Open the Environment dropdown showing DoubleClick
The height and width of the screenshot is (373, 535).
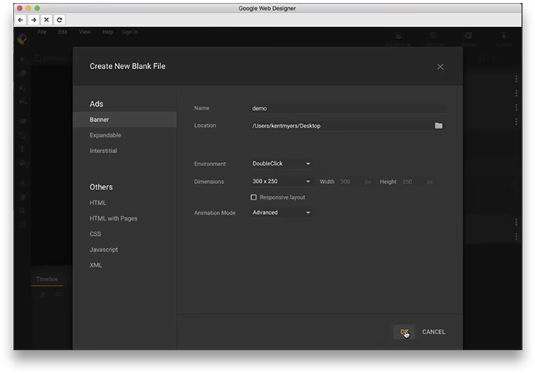point(282,164)
